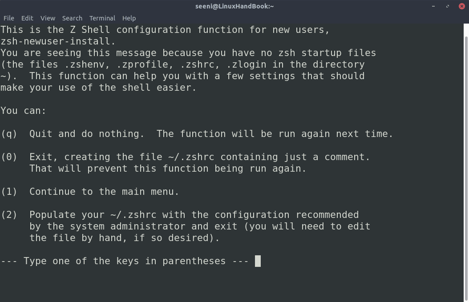Maximize the terminal window
The image size is (469, 302).
pyautogui.click(x=448, y=6)
